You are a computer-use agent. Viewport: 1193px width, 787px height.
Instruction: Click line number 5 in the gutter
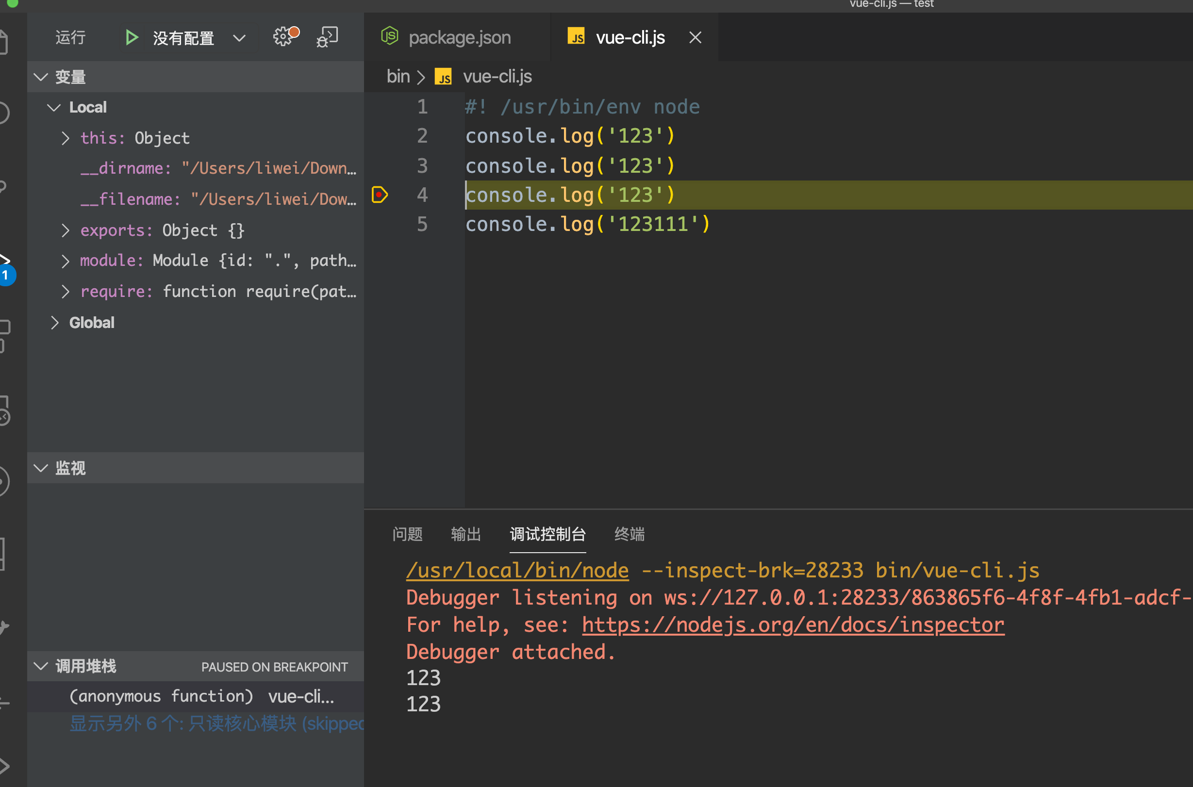tap(422, 224)
